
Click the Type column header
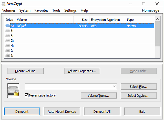pyautogui.click(x=139, y=20)
